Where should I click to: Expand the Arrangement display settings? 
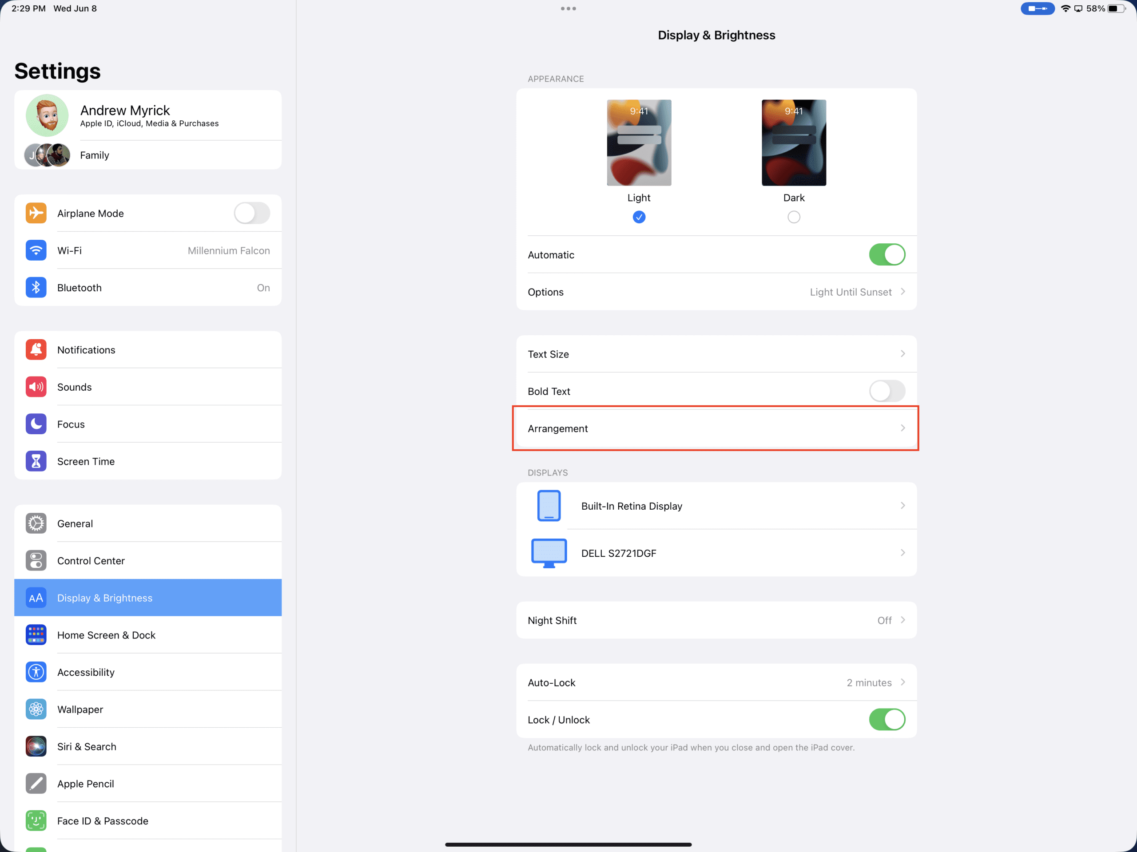pyautogui.click(x=716, y=428)
